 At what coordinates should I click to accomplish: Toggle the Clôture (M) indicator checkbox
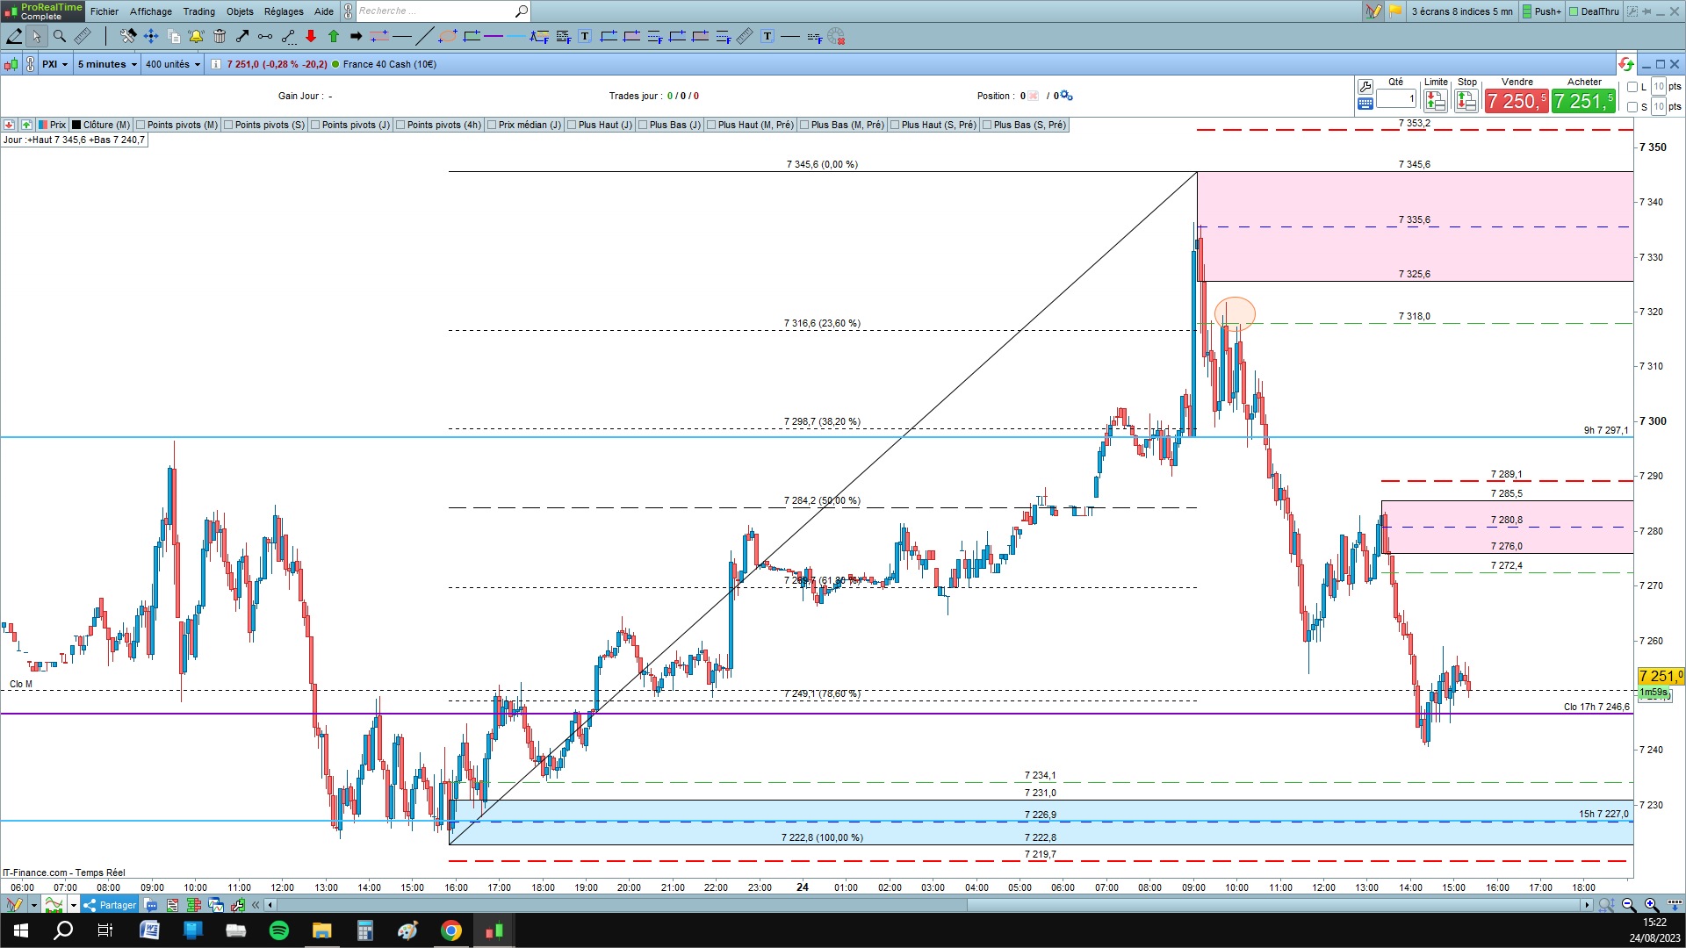[x=77, y=125]
